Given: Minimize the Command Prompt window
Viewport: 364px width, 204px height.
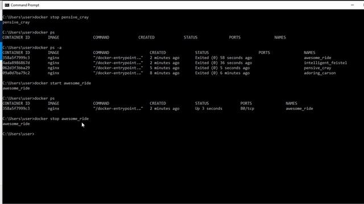Looking at the screenshot, I should 353,5.
